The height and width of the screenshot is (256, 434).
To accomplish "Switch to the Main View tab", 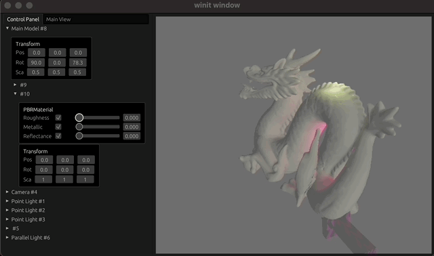I will pyautogui.click(x=58, y=19).
